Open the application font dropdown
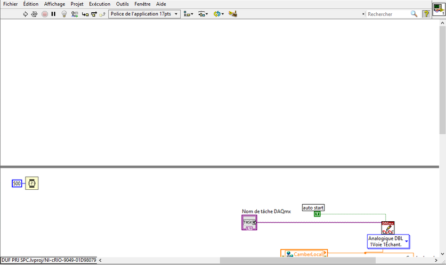Viewport: 446px width, 265px height. (x=144, y=14)
